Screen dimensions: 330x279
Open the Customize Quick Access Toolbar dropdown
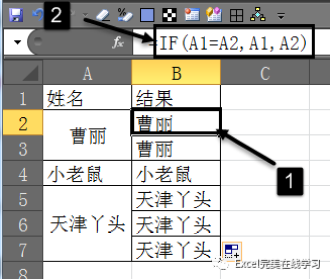click(x=281, y=16)
